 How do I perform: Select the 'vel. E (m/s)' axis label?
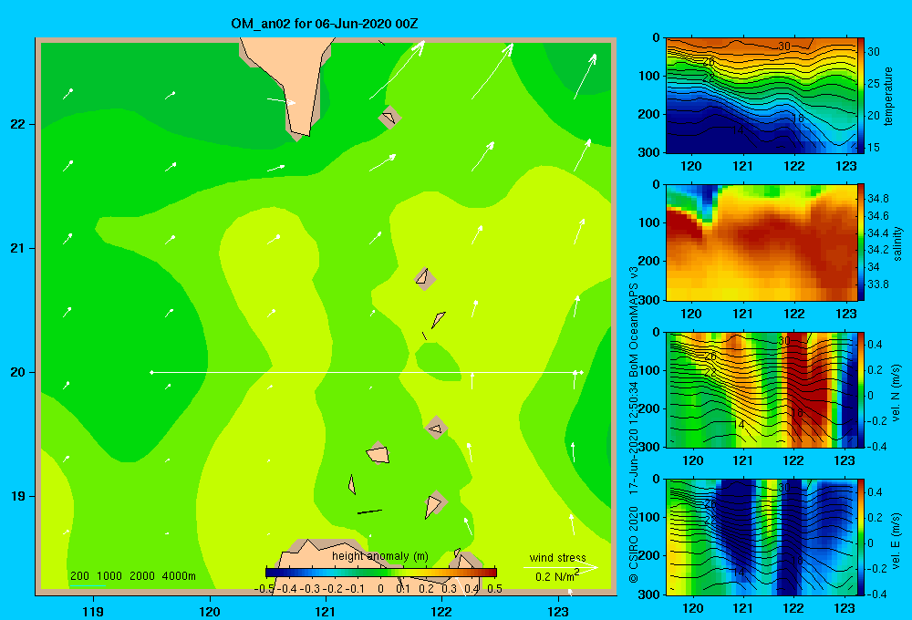pos(896,540)
